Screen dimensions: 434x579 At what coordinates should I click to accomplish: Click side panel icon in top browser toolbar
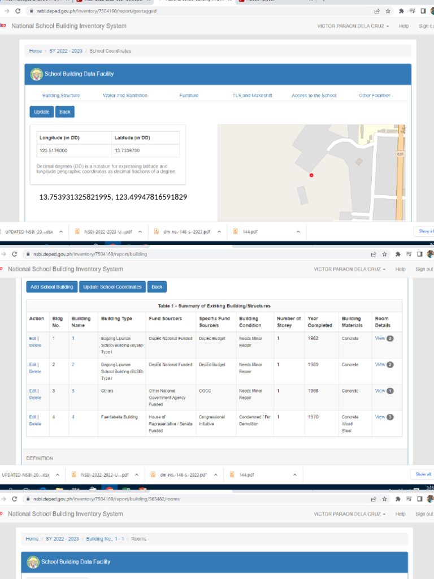[423, 11]
